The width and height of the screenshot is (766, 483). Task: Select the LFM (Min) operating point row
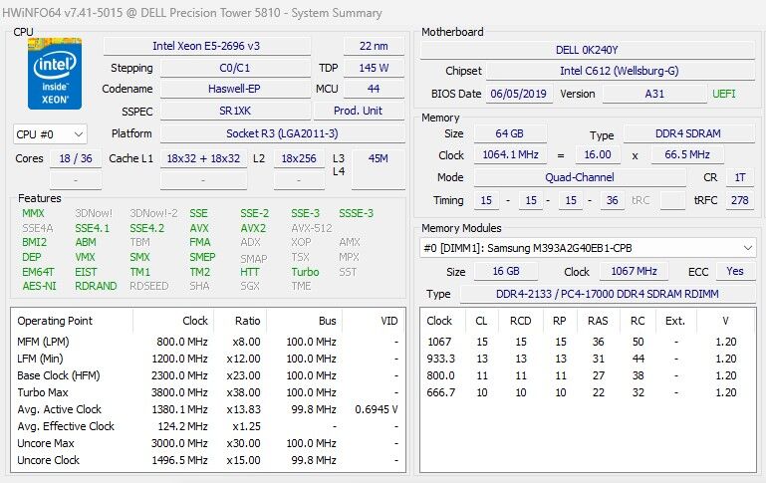(x=208, y=359)
